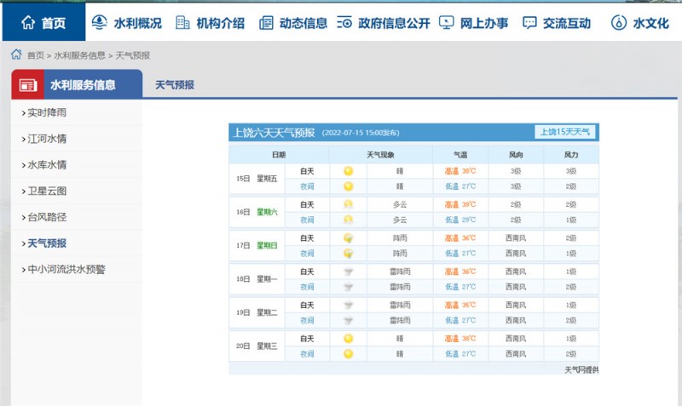Click the 日期 column header
This screenshot has width=682, height=406.
click(279, 155)
